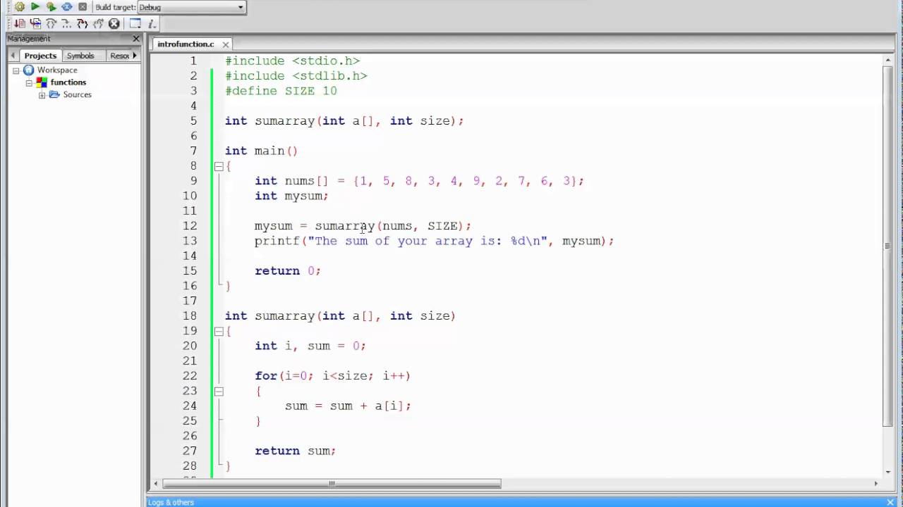This screenshot has height=507, width=903.
Task: Switch to the Projects tab
Action: click(x=40, y=56)
